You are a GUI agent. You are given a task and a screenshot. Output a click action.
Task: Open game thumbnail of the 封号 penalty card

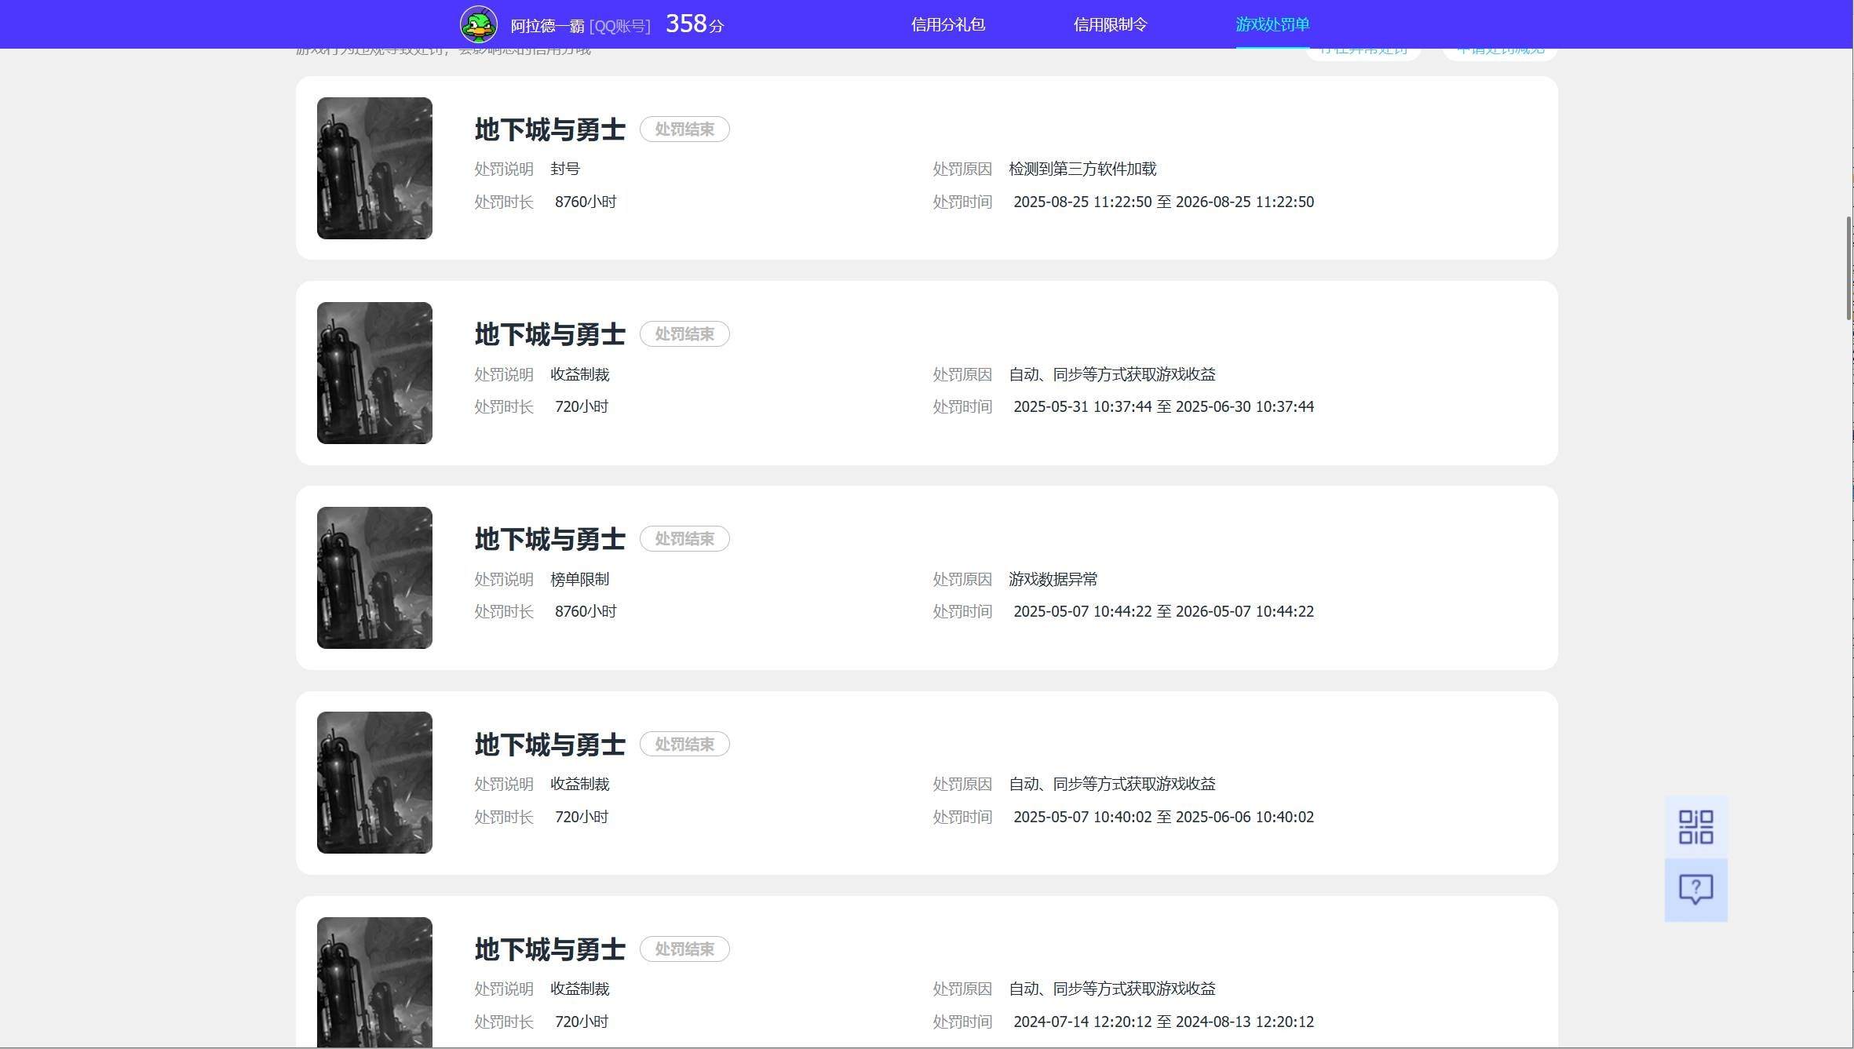click(374, 168)
